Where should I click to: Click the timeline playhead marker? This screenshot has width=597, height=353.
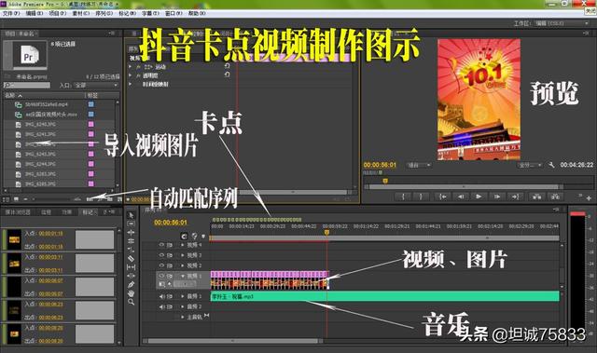click(326, 232)
